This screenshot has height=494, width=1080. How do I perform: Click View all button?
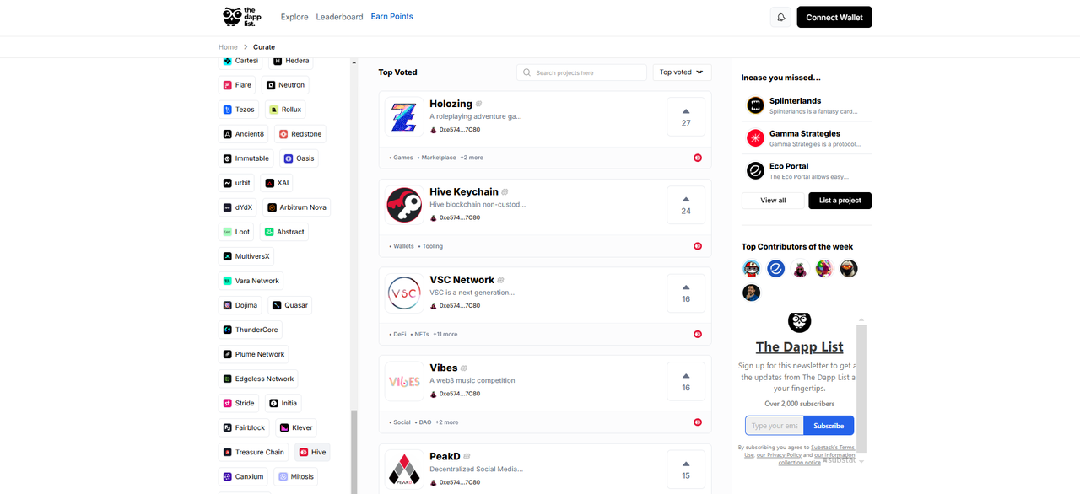click(x=773, y=201)
